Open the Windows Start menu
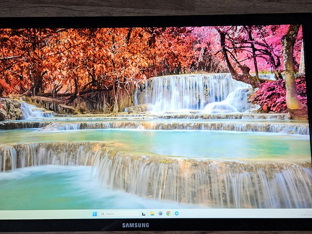Viewport: 312px width, 234px height. click(x=95, y=214)
